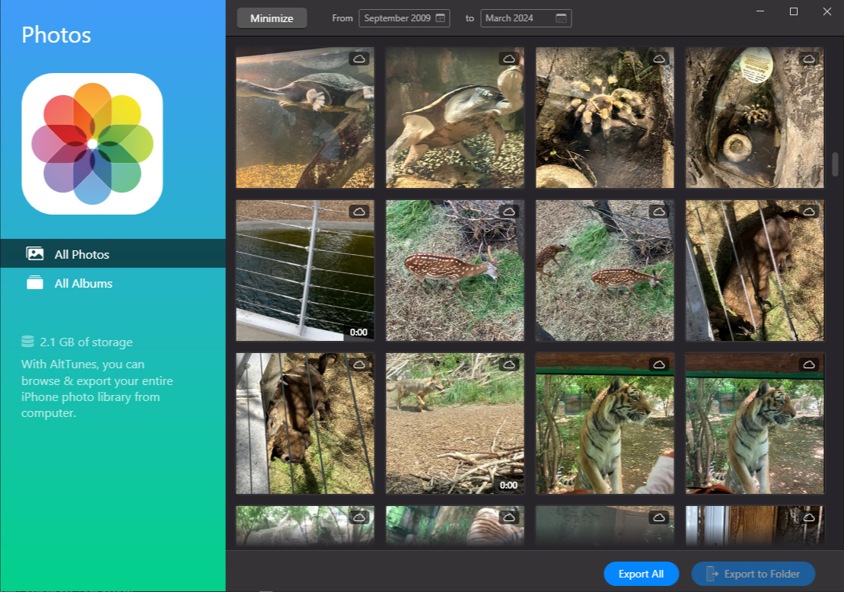Click the Photos app flower logo
Viewport: 844px width, 592px height.
click(x=92, y=144)
